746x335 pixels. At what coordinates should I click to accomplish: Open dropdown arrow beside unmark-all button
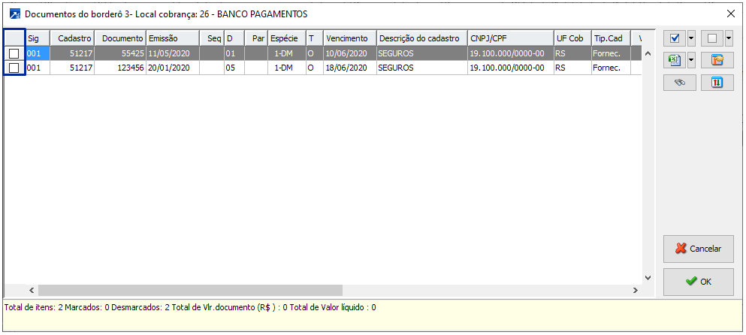click(729, 38)
